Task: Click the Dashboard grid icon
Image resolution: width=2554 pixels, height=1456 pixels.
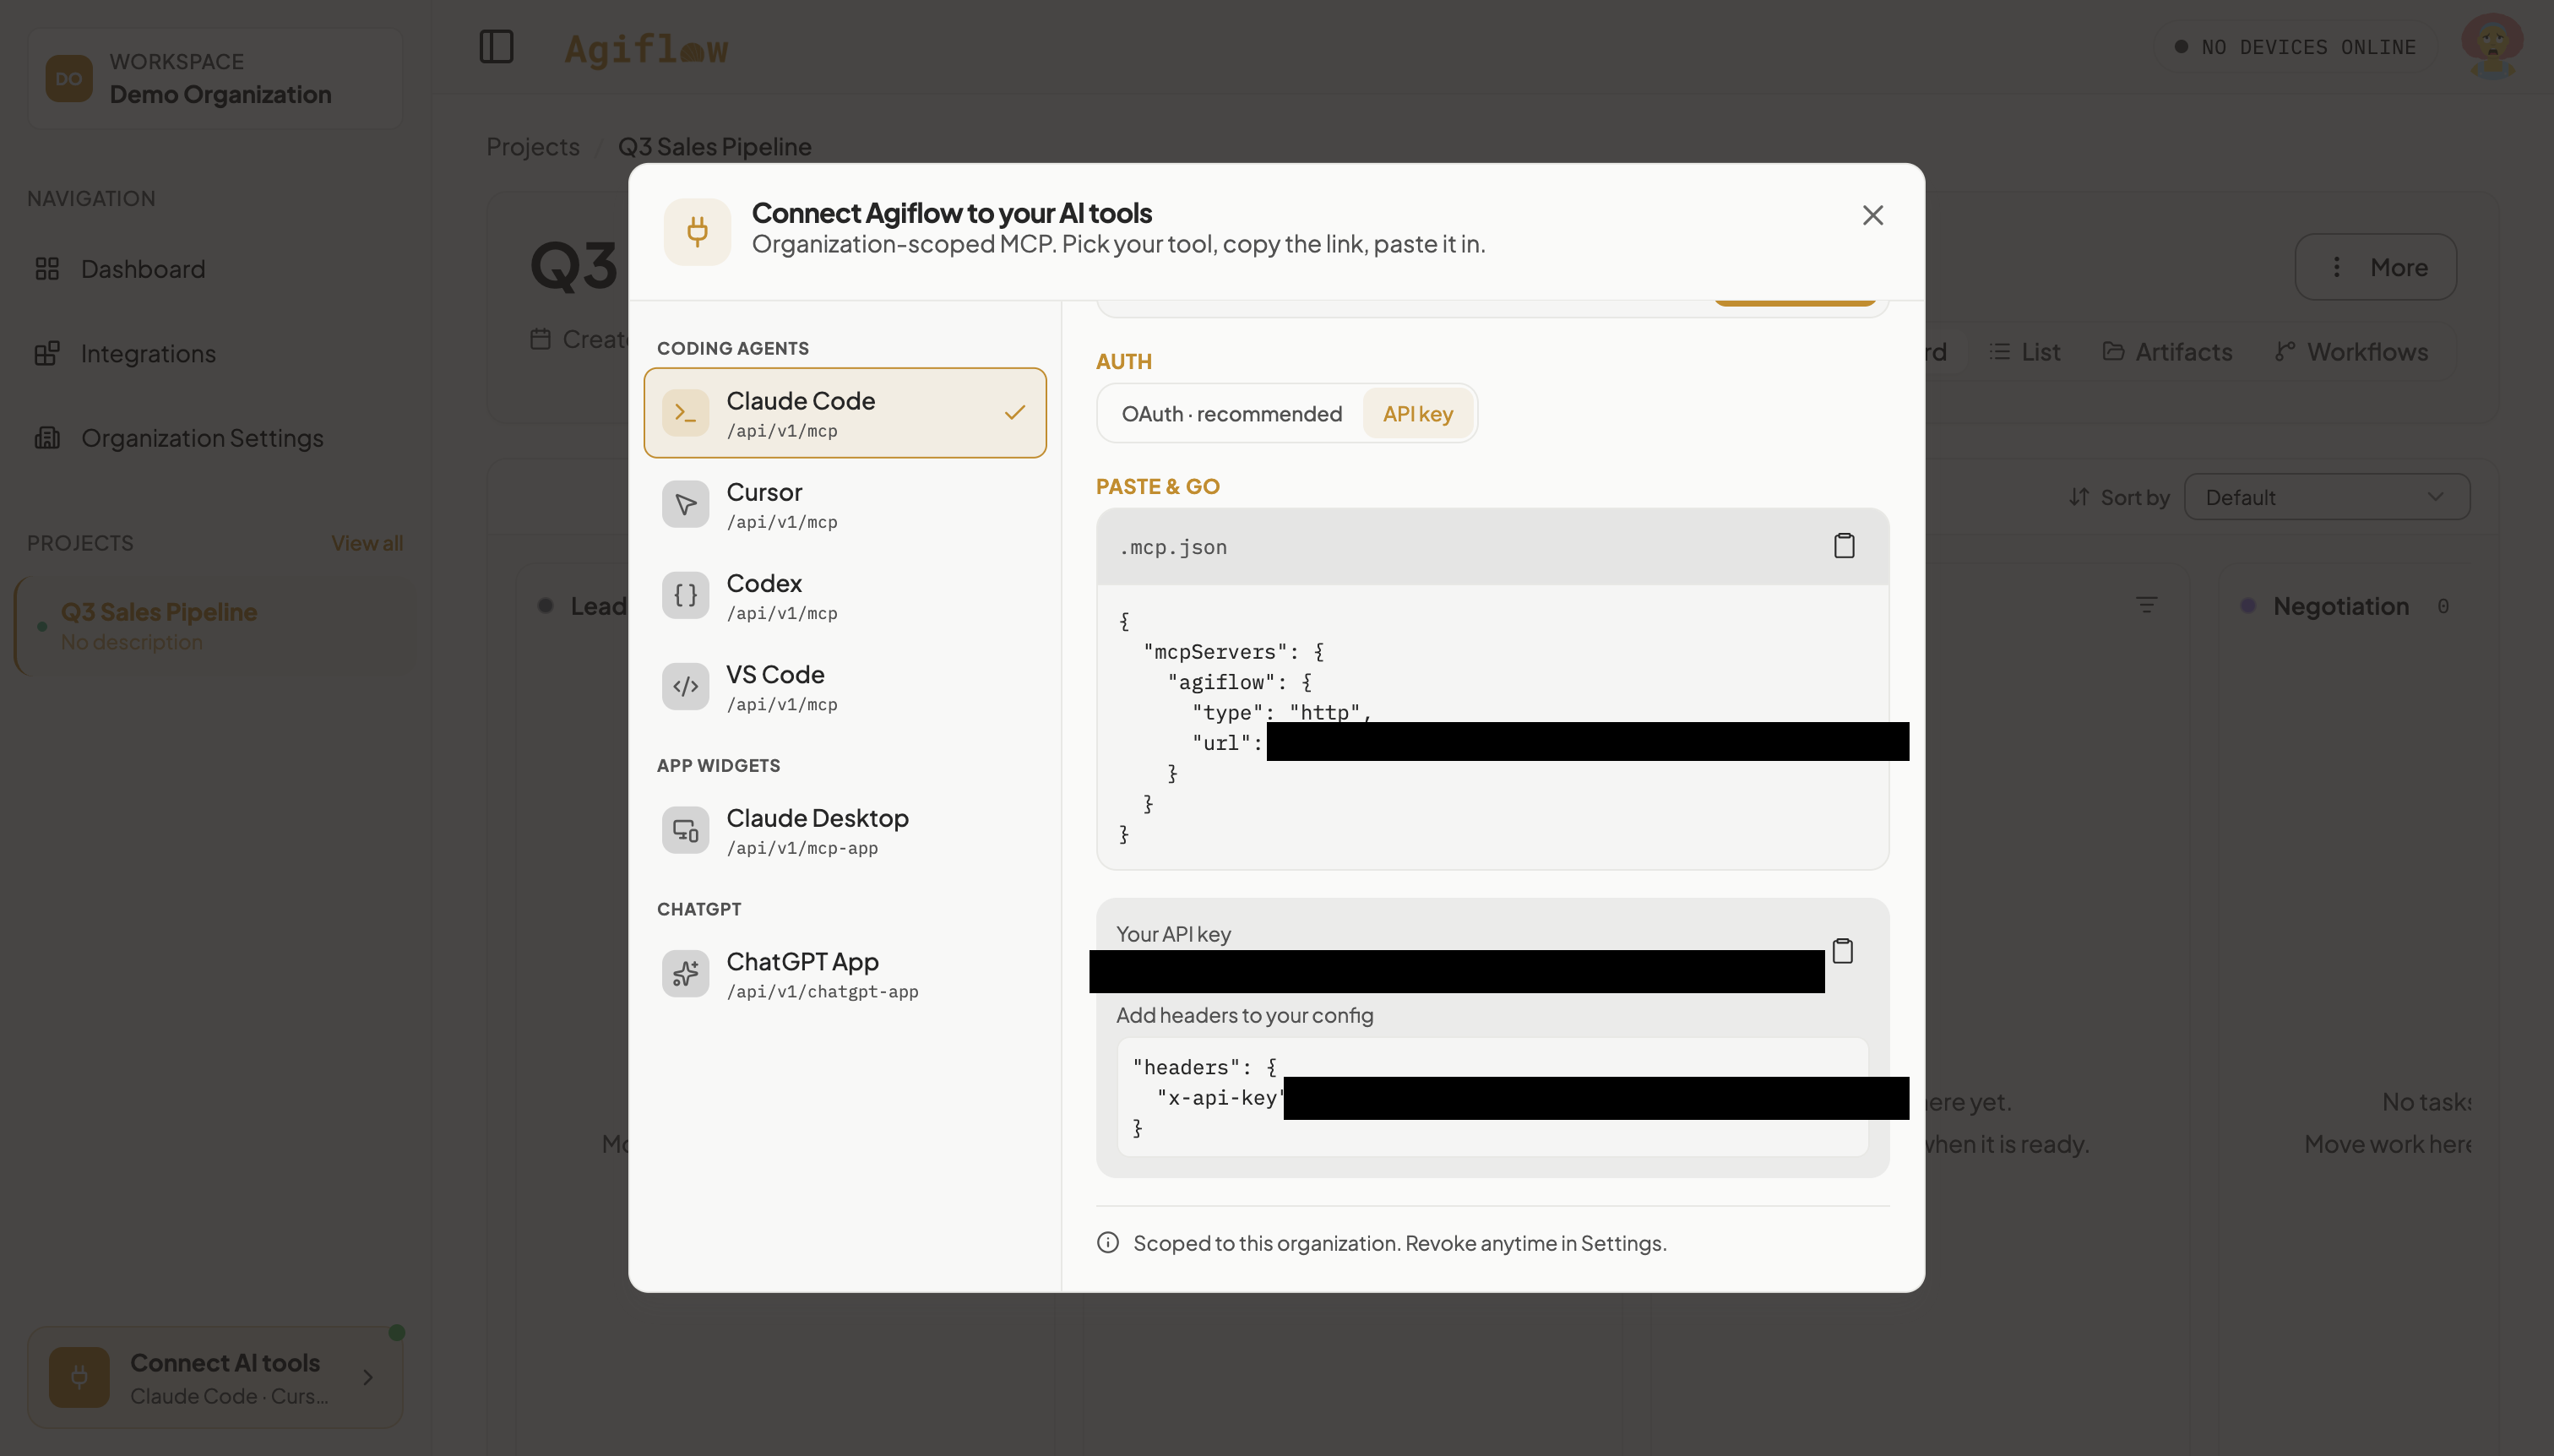Action: tap(47, 269)
